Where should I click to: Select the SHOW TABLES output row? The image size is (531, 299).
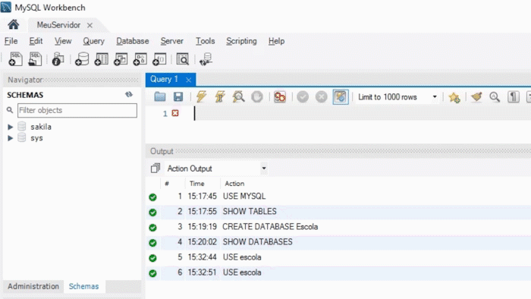pyautogui.click(x=338, y=212)
